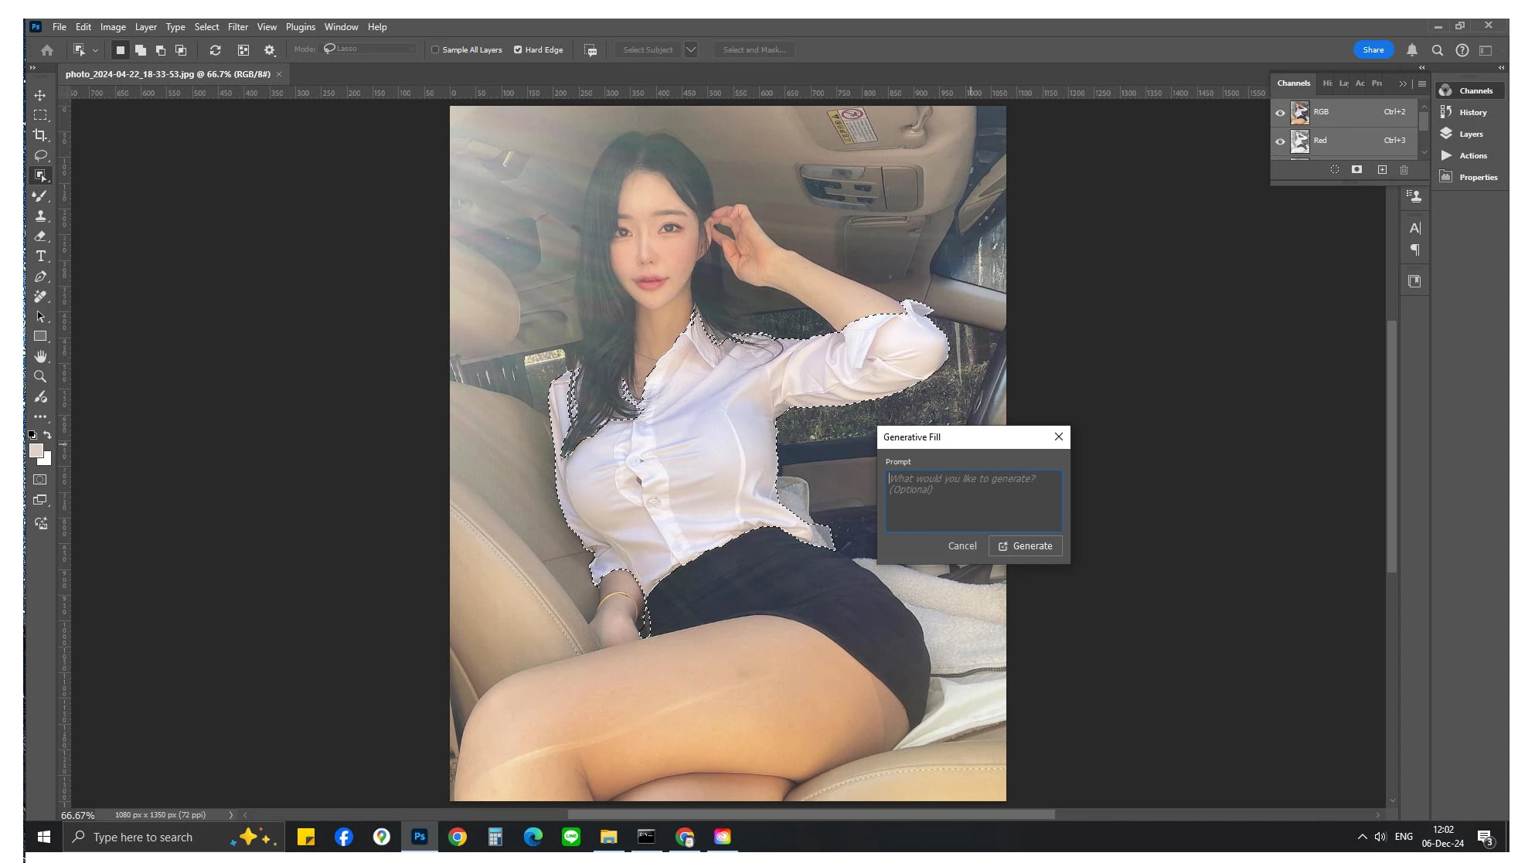Select the Clone Stamp tool
The image size is (1535, 863).
pos(40,216)
